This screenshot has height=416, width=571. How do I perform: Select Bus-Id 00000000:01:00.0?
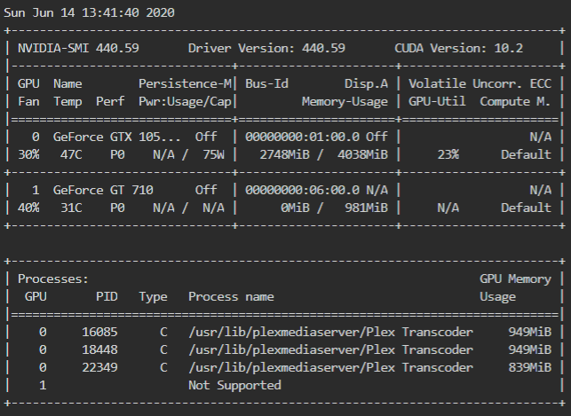(302, 137)
